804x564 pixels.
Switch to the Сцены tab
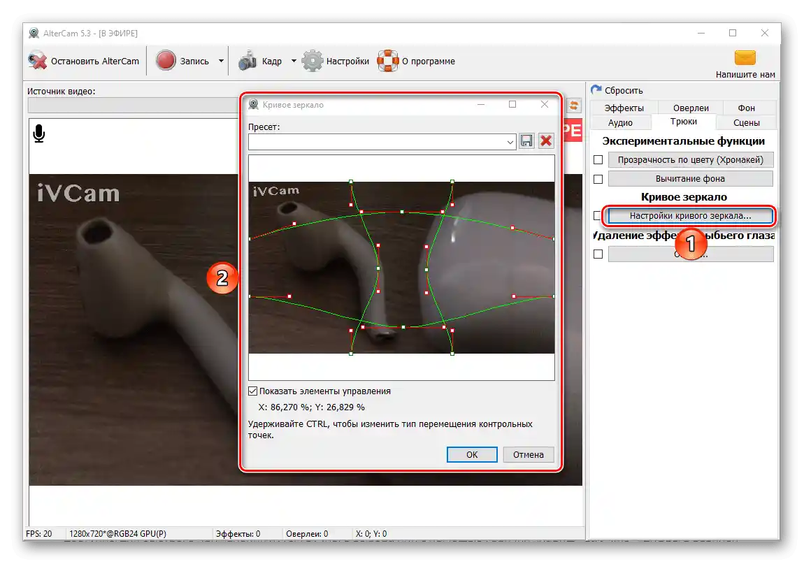[746, 122]
